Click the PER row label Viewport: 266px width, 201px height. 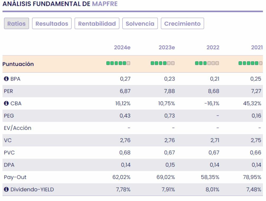pos(8,91)
